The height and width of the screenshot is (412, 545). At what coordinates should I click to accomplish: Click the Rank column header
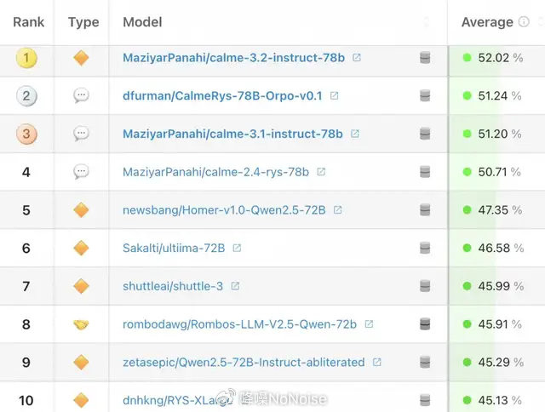[28, 22]
